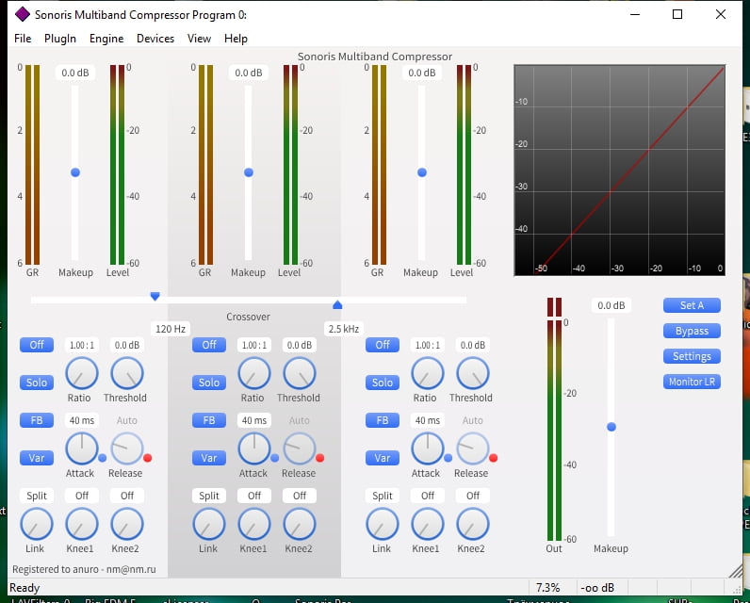Image resolution: width=750 pixels, height=603 pixels.
Task: Click the 2.5 kHz crossover marker
Action: coord(337,304)
